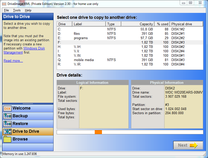Viewport: 208px width, 158px height.
Task: Select drive Q: row
Action: (x=130, y=60)
